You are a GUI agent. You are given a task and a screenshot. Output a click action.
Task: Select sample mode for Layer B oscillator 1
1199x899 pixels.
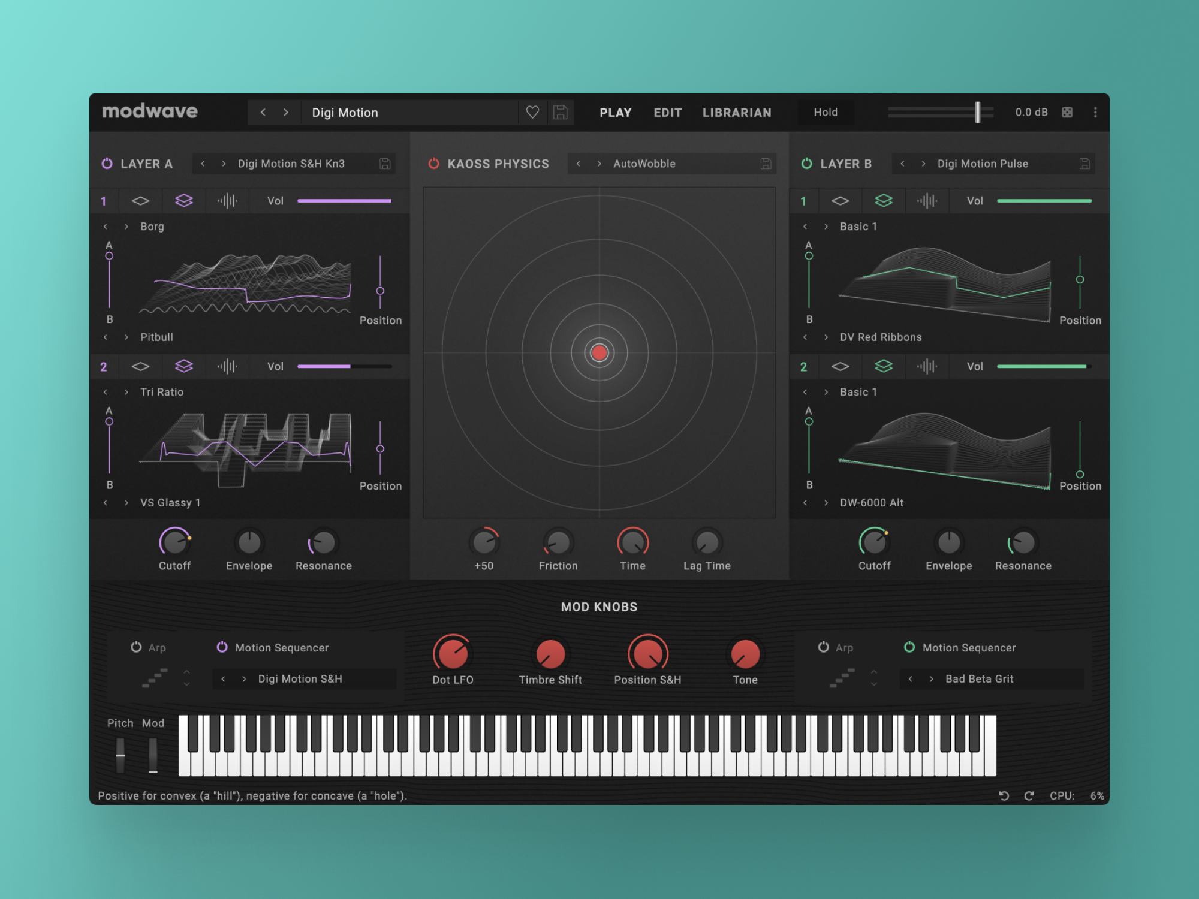tap(927, 201)
